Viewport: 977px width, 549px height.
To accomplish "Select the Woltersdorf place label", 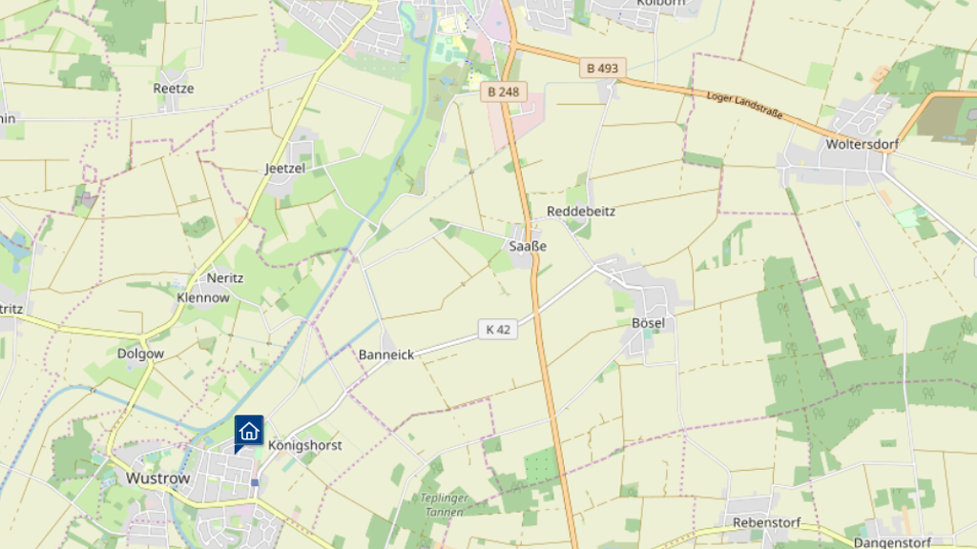I will 863,145.
